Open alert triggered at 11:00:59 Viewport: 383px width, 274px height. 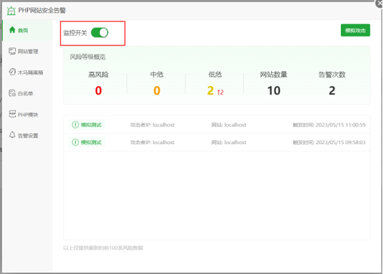[x=216, y=125]
